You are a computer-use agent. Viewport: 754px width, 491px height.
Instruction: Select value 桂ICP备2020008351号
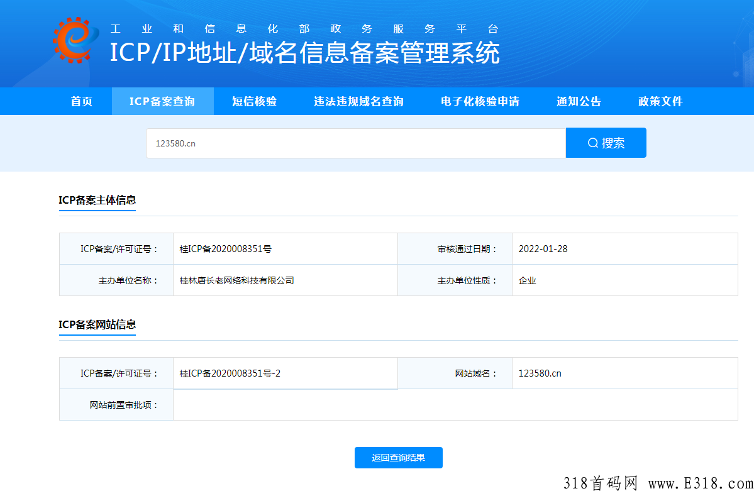pyautogui.click(x=226, y=249)
